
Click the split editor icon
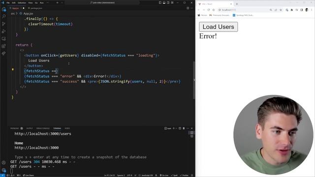[x=188, y=8]
